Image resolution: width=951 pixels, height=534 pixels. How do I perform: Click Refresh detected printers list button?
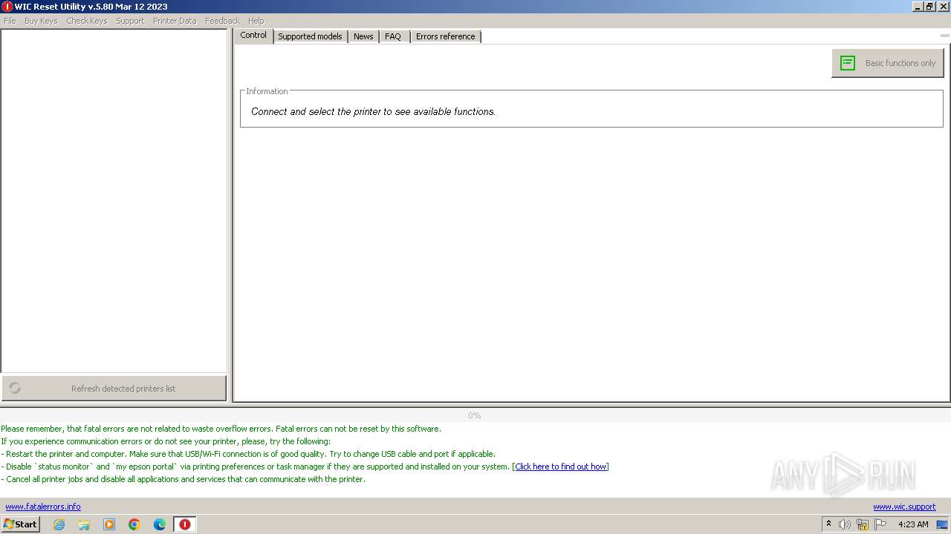click(114, 388)
